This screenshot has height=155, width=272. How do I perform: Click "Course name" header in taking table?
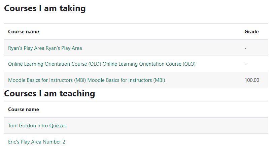click(x=24, y=32)
